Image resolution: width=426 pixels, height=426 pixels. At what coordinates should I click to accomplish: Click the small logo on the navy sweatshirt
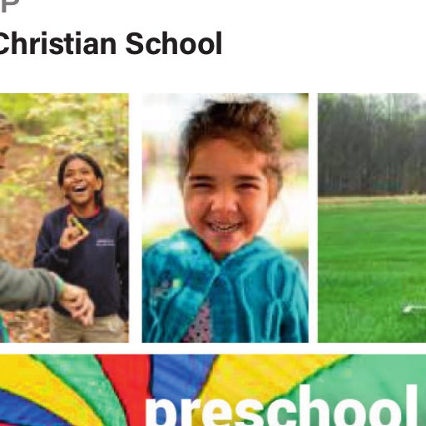point(106,242)
